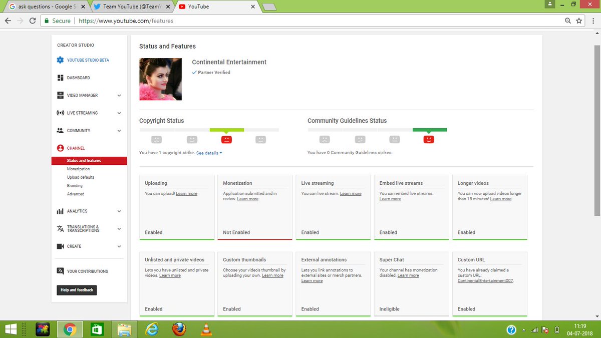Click the Analytics bar chart icon
This screenshot has width=601, height=338.
pyautogui.click(x=60, y=211)
